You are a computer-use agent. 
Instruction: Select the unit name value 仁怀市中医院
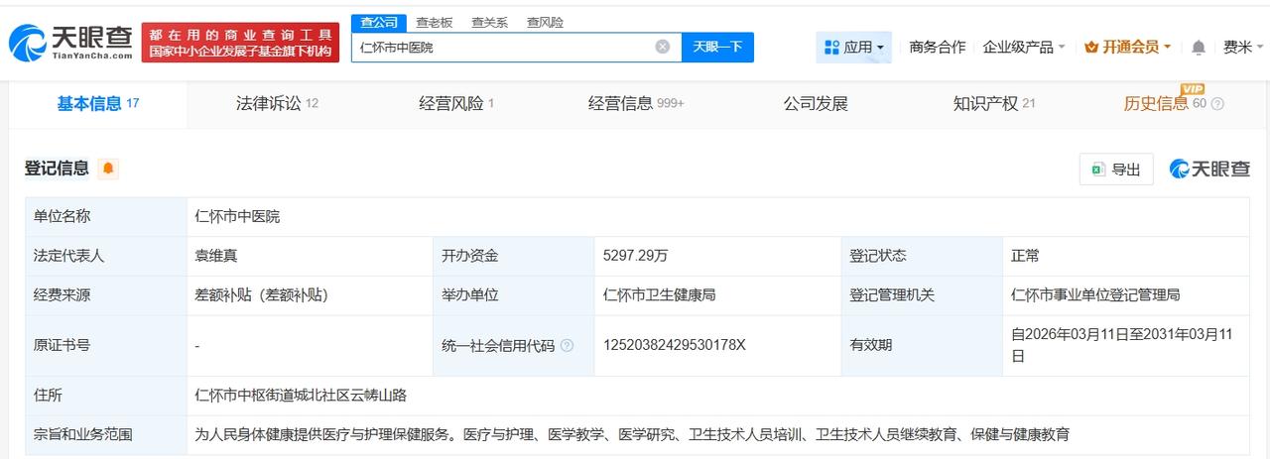(237, 216)
